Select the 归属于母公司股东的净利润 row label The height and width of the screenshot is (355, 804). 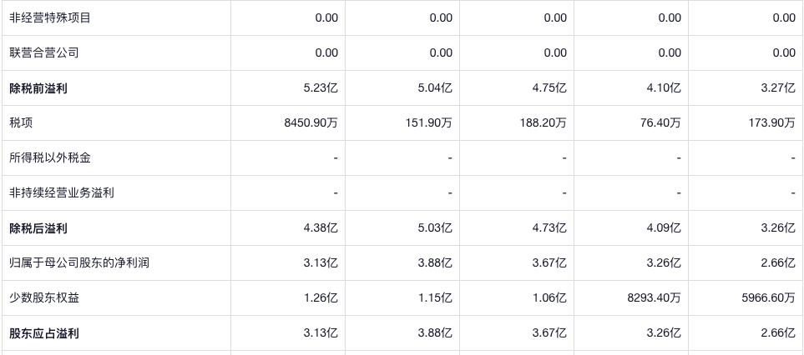click(x=79, y=262)
